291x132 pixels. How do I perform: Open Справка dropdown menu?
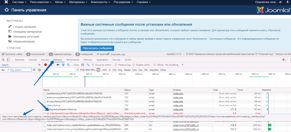[x=144, y=2]
